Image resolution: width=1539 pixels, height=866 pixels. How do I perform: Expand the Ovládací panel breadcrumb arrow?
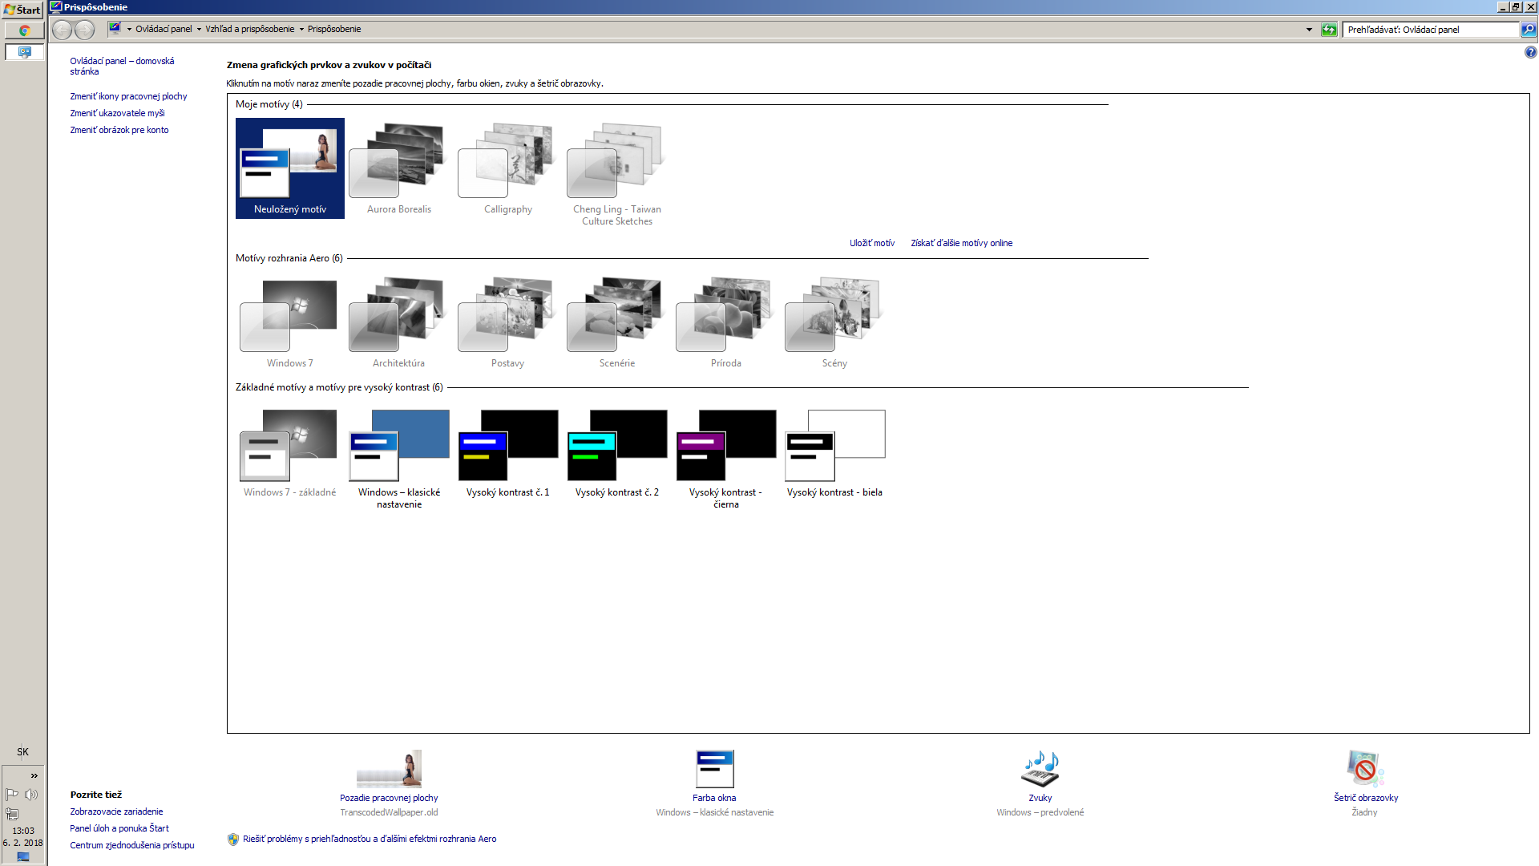[x=199, y=30]
